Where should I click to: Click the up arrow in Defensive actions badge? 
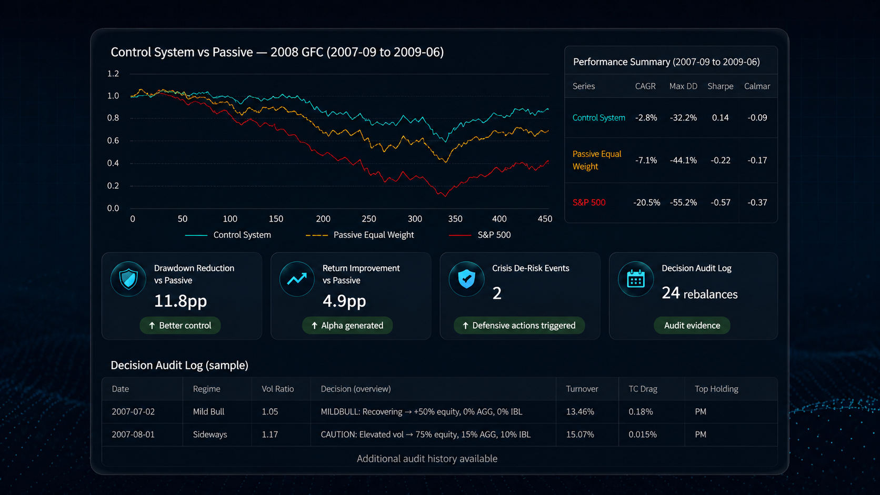465,326
